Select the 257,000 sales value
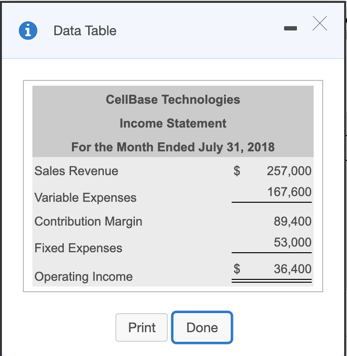This screenshot has height=356, width=347. [289, 171]
